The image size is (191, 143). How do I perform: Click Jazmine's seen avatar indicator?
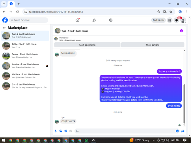47,66
